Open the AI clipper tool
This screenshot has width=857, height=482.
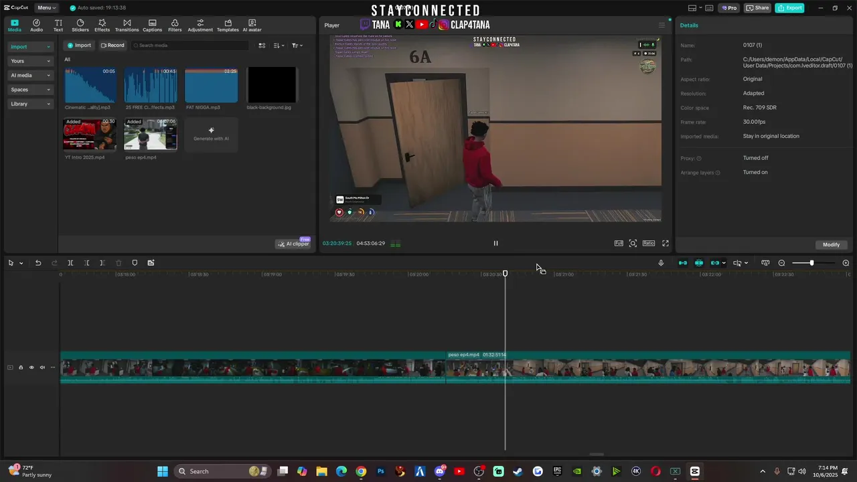pos(293,244)
